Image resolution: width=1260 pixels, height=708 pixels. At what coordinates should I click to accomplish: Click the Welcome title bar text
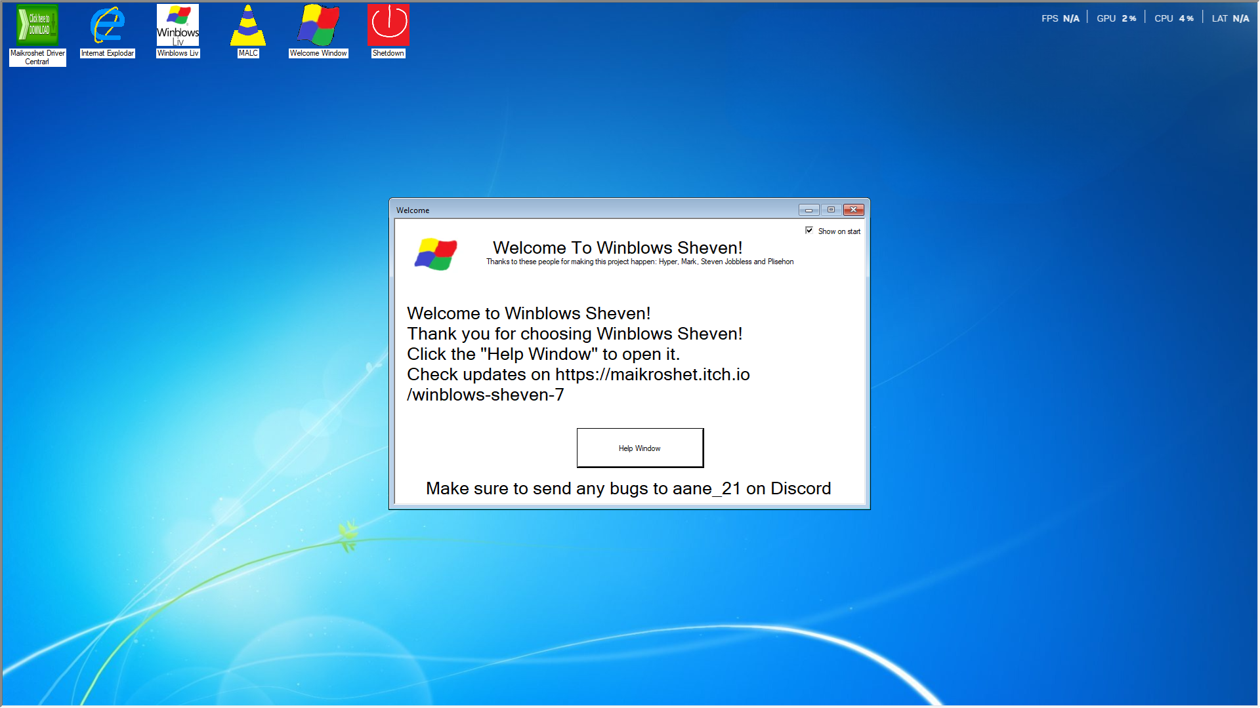coord(413,210)
